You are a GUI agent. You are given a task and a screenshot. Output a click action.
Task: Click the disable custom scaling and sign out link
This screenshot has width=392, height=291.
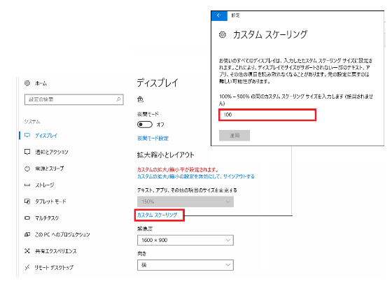click(x=196, y=176)
